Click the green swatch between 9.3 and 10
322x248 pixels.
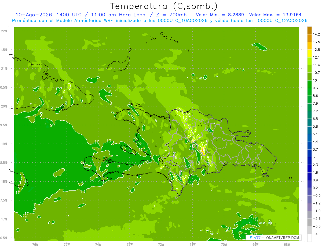click(x=309, y=84)
